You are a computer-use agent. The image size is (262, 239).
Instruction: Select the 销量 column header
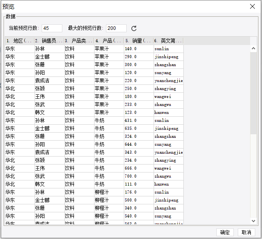pos(139,41)
